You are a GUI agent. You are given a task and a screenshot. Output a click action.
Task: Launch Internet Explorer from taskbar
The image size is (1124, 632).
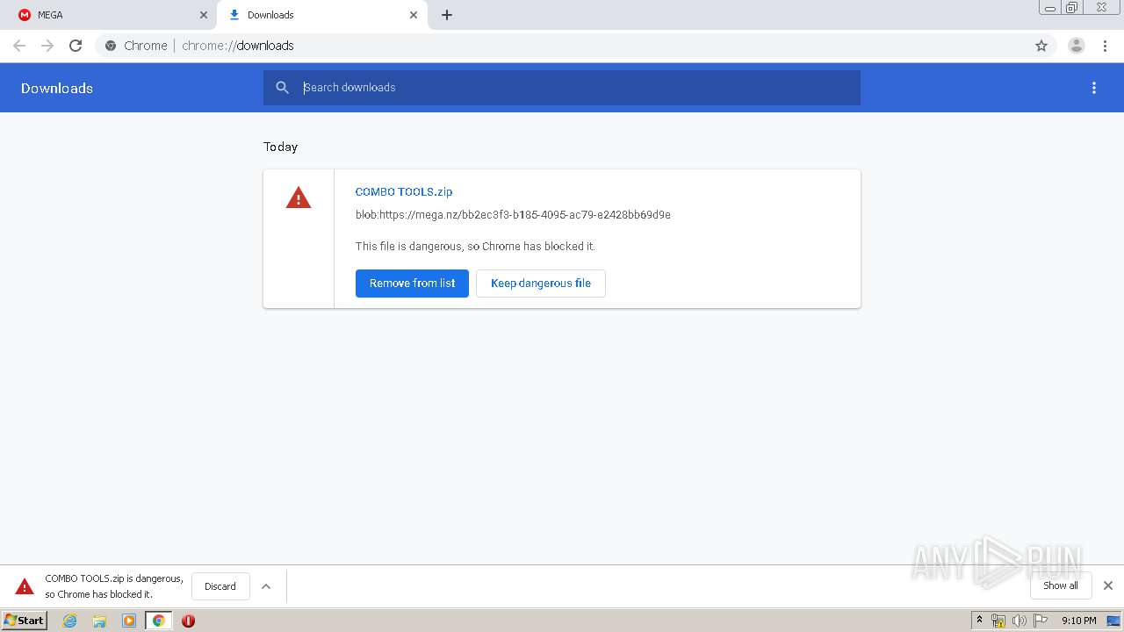coord(70,621)
